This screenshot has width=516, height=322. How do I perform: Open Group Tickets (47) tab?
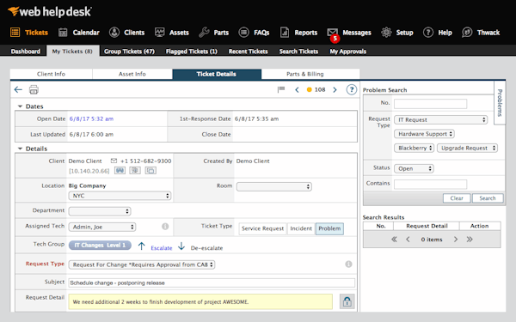pyautogui.click(x=129, y=52)
